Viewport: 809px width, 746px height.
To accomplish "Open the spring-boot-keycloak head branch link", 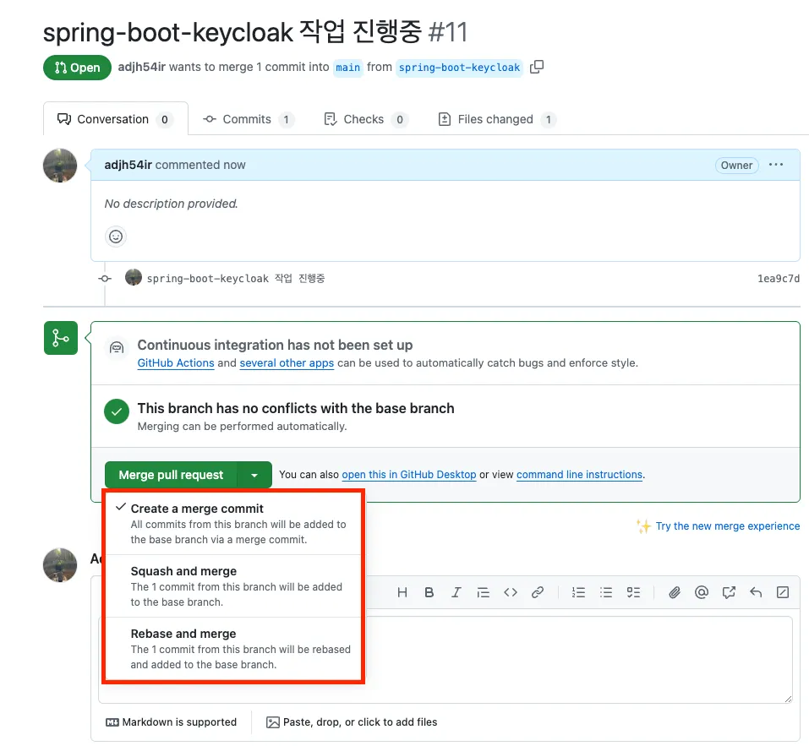I will click(459, 68).
